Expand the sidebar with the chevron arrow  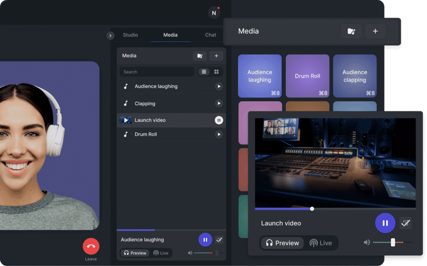tap(110, 36)
